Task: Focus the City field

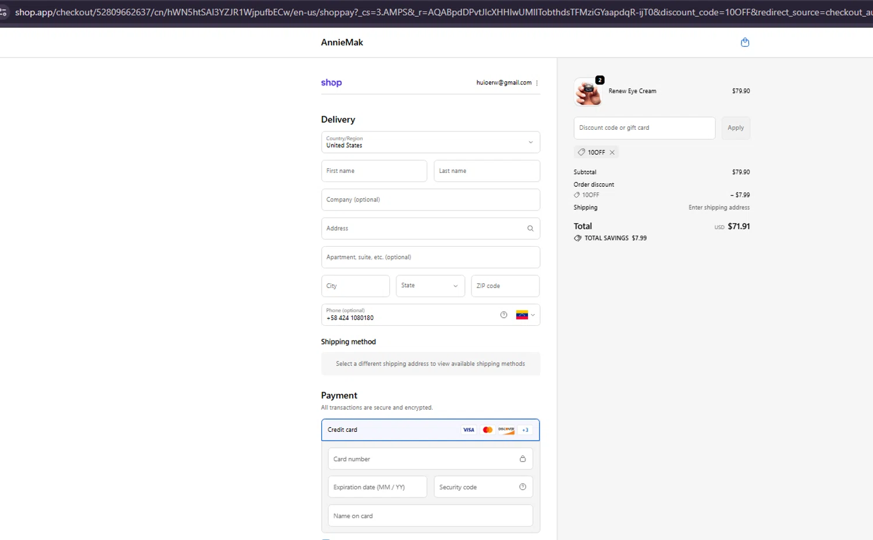Action: point(356,286)
